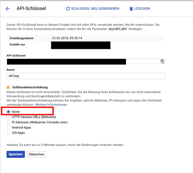Click the LÖSCHEN label
Viewport: 193px width, 173px height.
tap(142, 9)
